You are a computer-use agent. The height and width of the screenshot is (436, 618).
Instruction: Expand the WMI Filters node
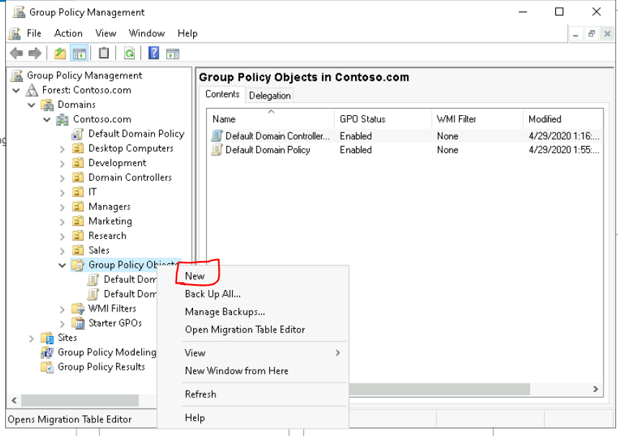tap(62, 309)
